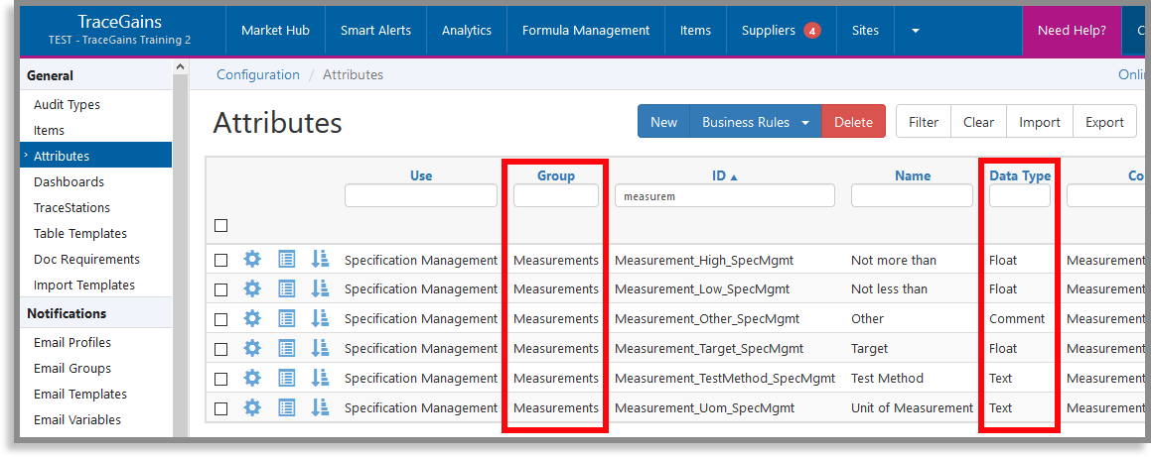This screenshot has width=1151, height=457.
Task: Expand the Business Rules dropdown
Action: [x=756, y=122]
